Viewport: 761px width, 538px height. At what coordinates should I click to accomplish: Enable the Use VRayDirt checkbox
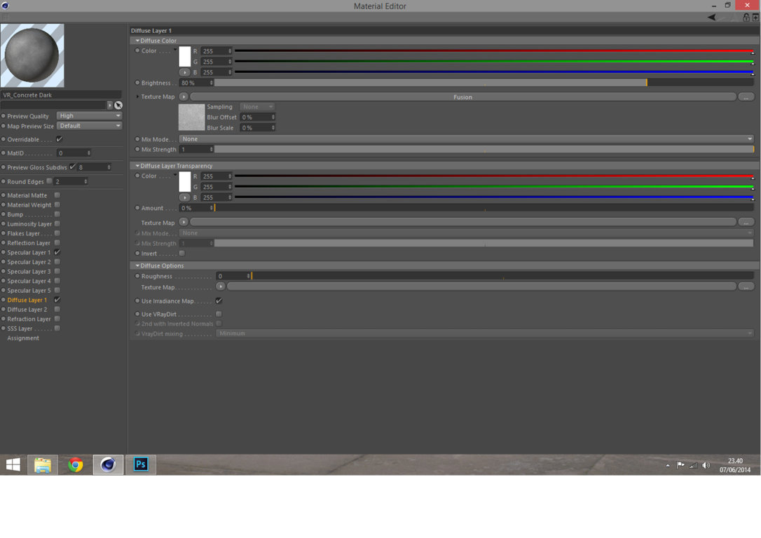pyautogui.click(x=219, y=314)
